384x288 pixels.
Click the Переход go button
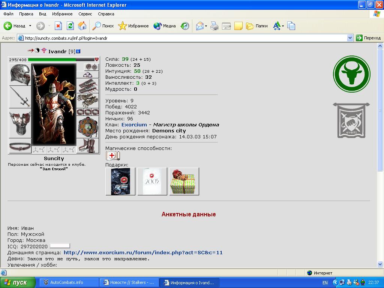point(368,38)
